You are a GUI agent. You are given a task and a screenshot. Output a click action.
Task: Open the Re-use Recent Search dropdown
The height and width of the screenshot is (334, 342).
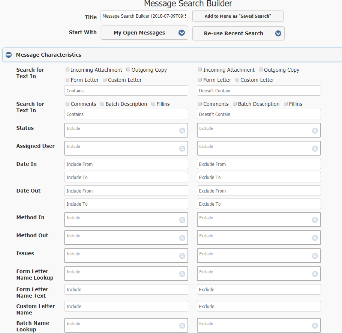pos(238,33)
